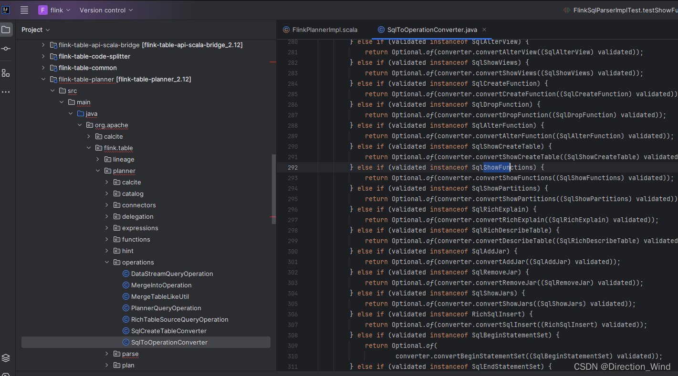
Task: Click convertAlterView call on line 281
Action: click(x=505, y=52)
